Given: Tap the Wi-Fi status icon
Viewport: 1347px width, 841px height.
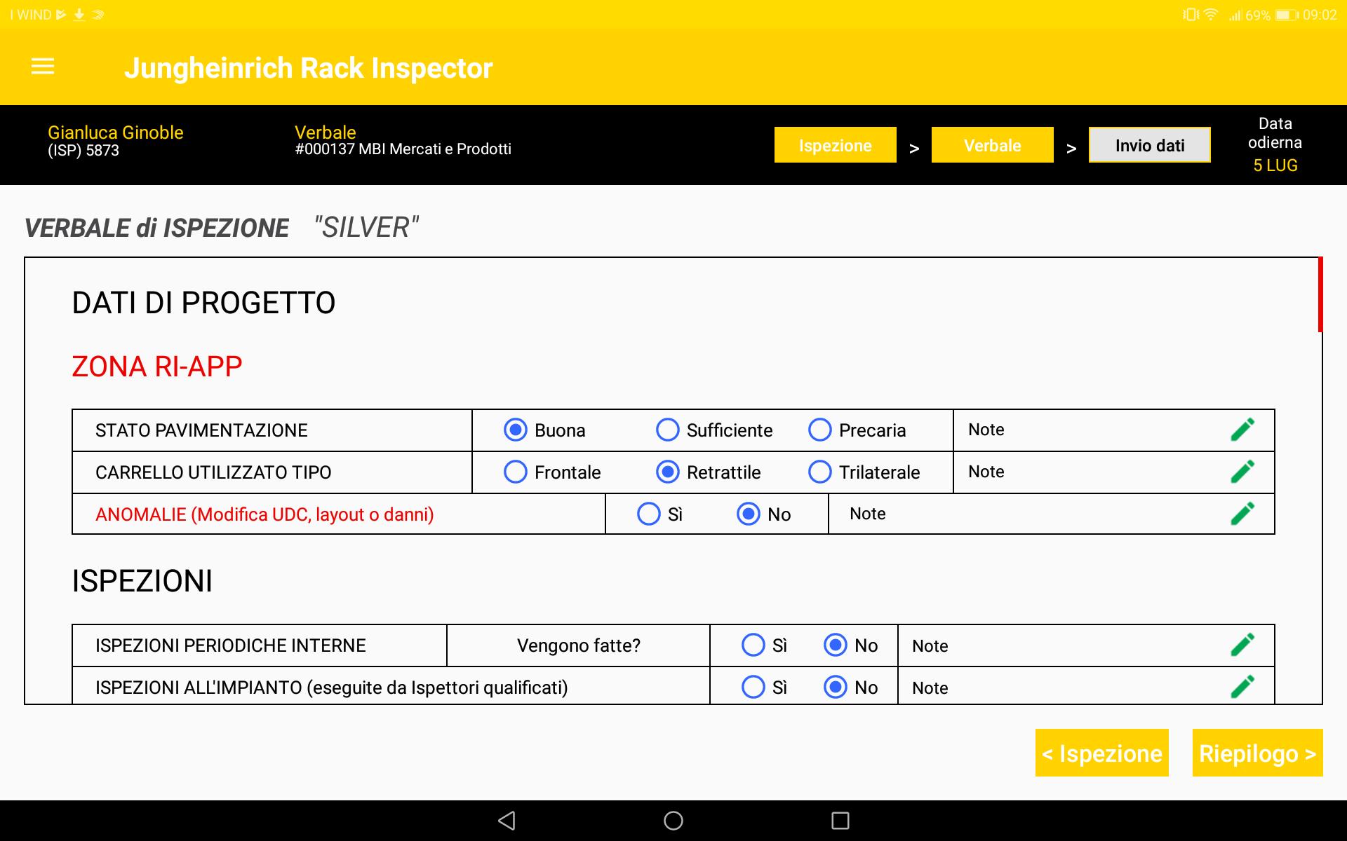Looking at the screenshot, I should point(1211,15).
